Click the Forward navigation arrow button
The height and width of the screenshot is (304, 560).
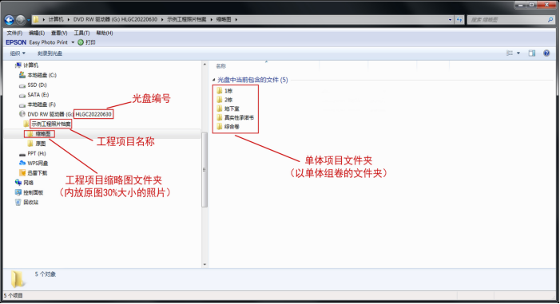pos(21,20)
